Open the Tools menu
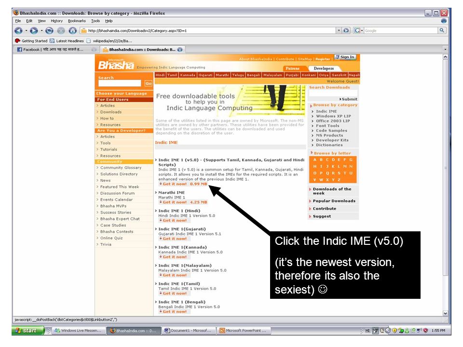The image size is (463, 347). point(95,21)
